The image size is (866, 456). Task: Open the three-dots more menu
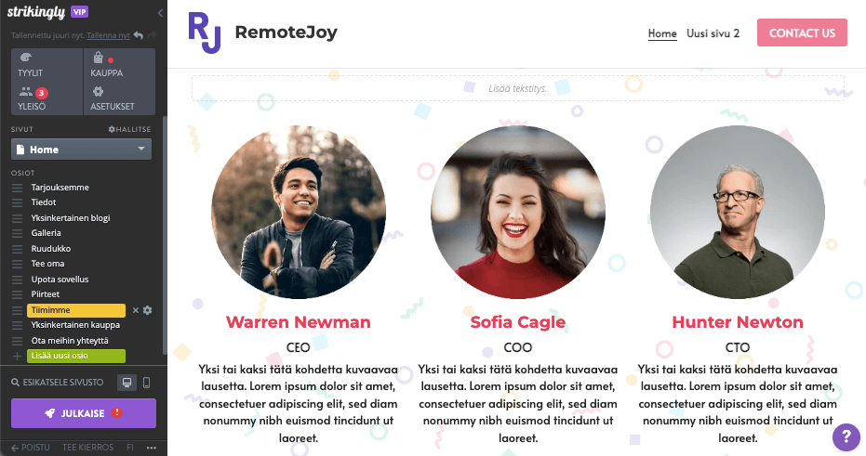[x=152, y=448]
